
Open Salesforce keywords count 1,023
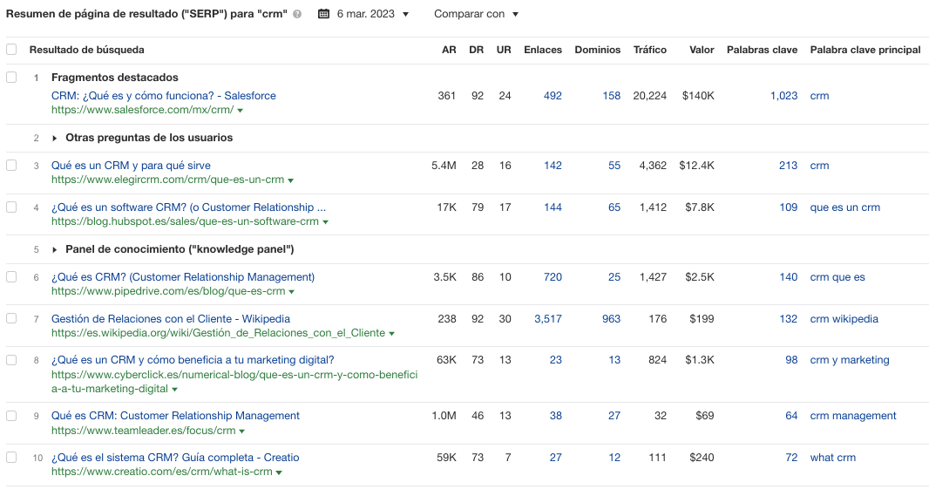click(x=783, y=95)
